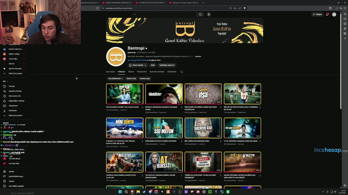Select the Videolar channel tab

pyautogui.click(x=122, y=72)
